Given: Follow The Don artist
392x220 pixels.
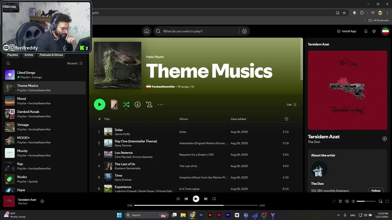Looking at the screenshot, I should click(376, 191).
